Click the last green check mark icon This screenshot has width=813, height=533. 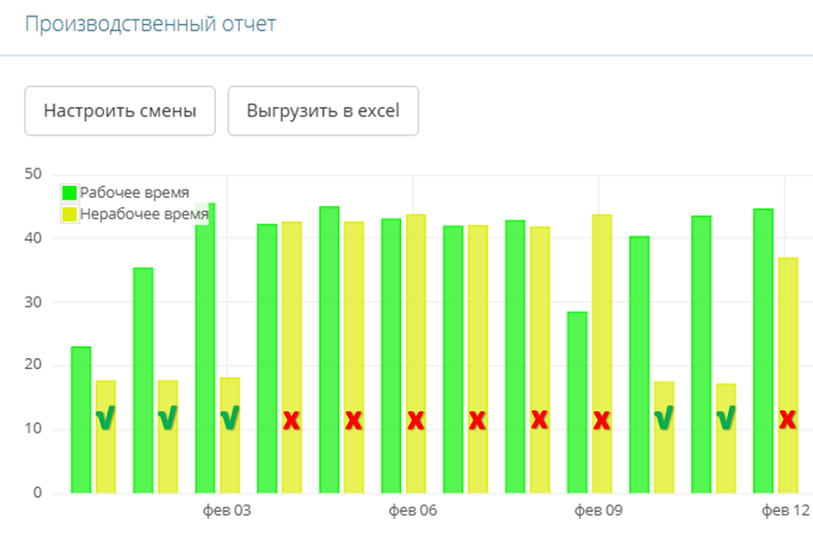(x=726, y=419)
